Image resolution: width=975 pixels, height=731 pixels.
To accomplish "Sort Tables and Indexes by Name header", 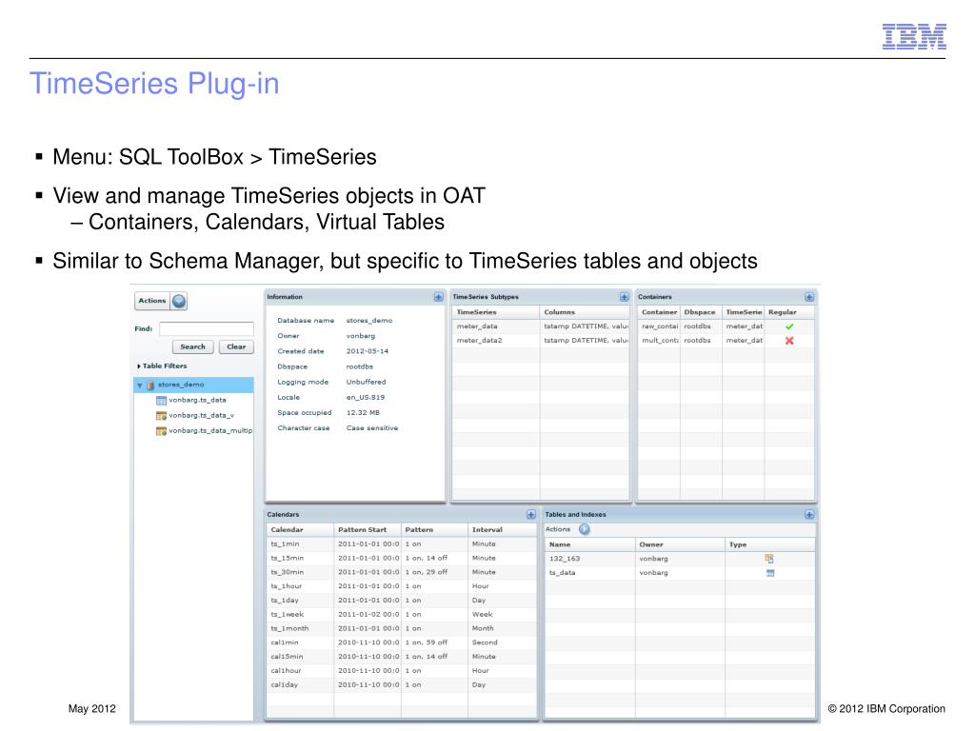I will [589, 544].
